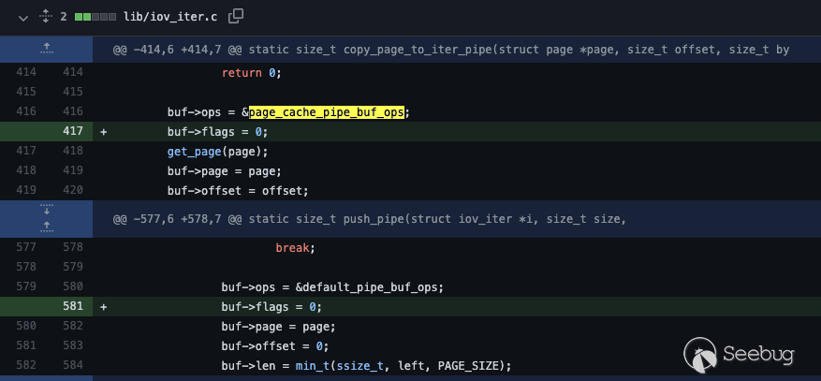Collapse the lib/iov_iter.c file diff

[23, 17]
